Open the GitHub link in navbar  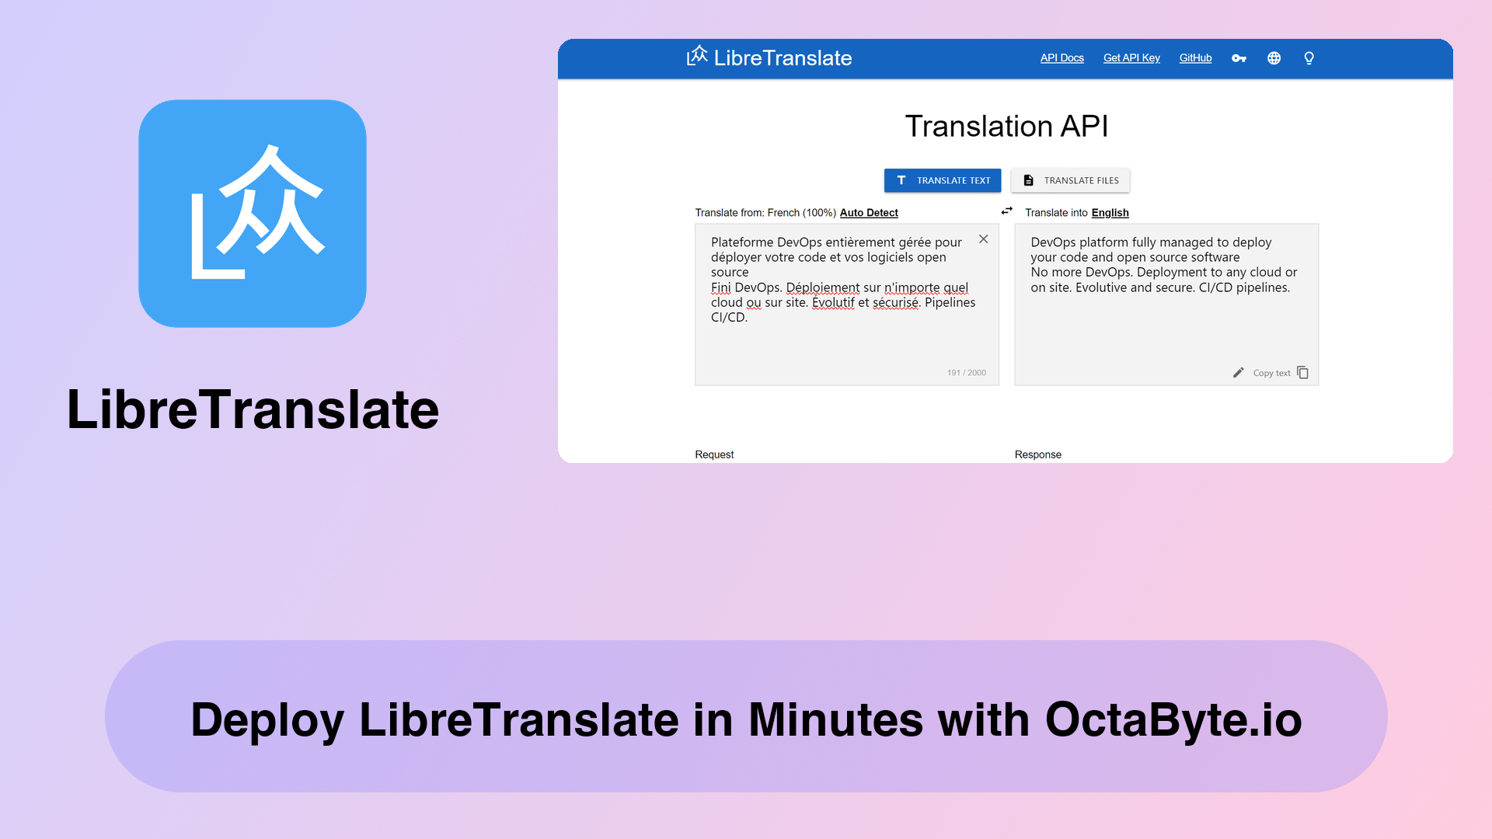pos(1196,57)
